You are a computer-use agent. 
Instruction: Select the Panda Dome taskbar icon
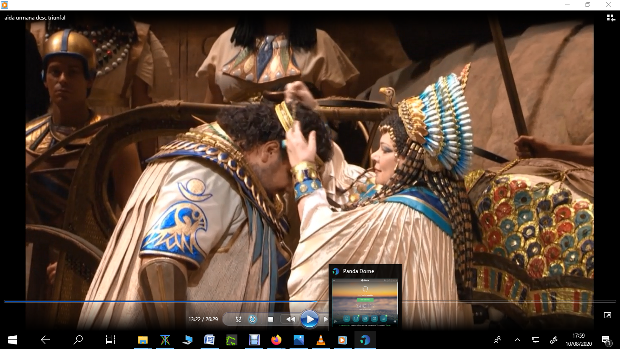[365, 339]
